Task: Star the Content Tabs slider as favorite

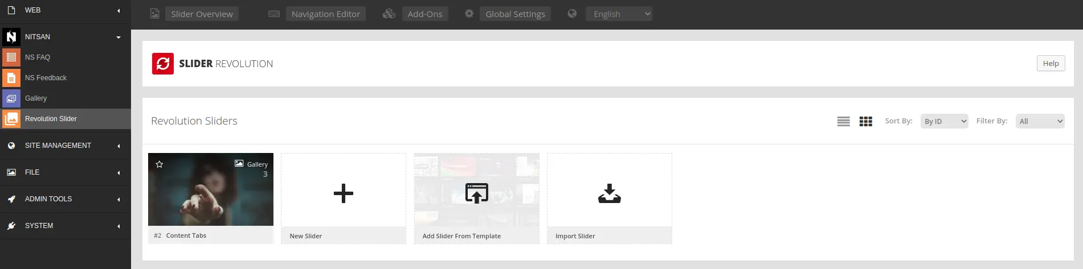Action: click(160, 164)
